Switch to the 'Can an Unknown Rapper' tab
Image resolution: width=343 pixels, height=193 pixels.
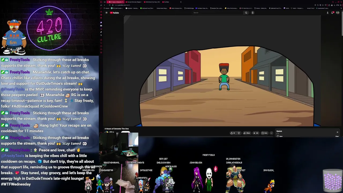(x=134, y=2)
